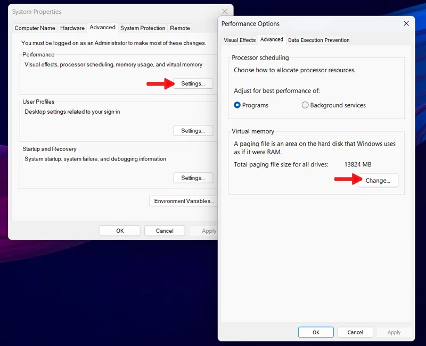Click Change virtual memory button
This screenshot has width=426, height=346.
click(x=378, y=181)
